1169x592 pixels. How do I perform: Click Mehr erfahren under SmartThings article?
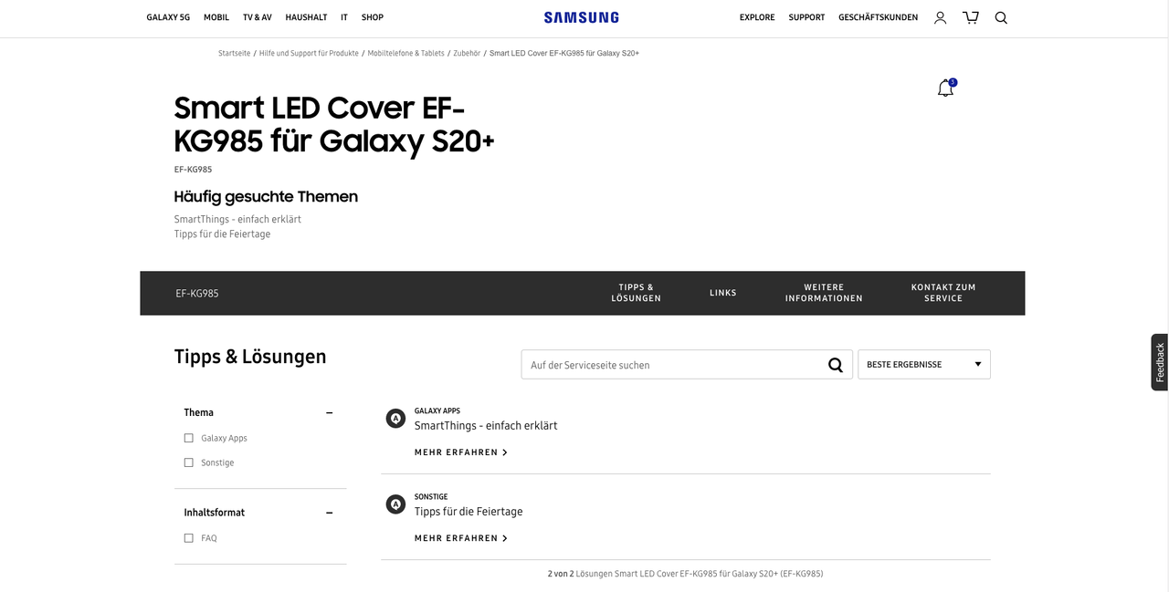click(x=461, y=452)
